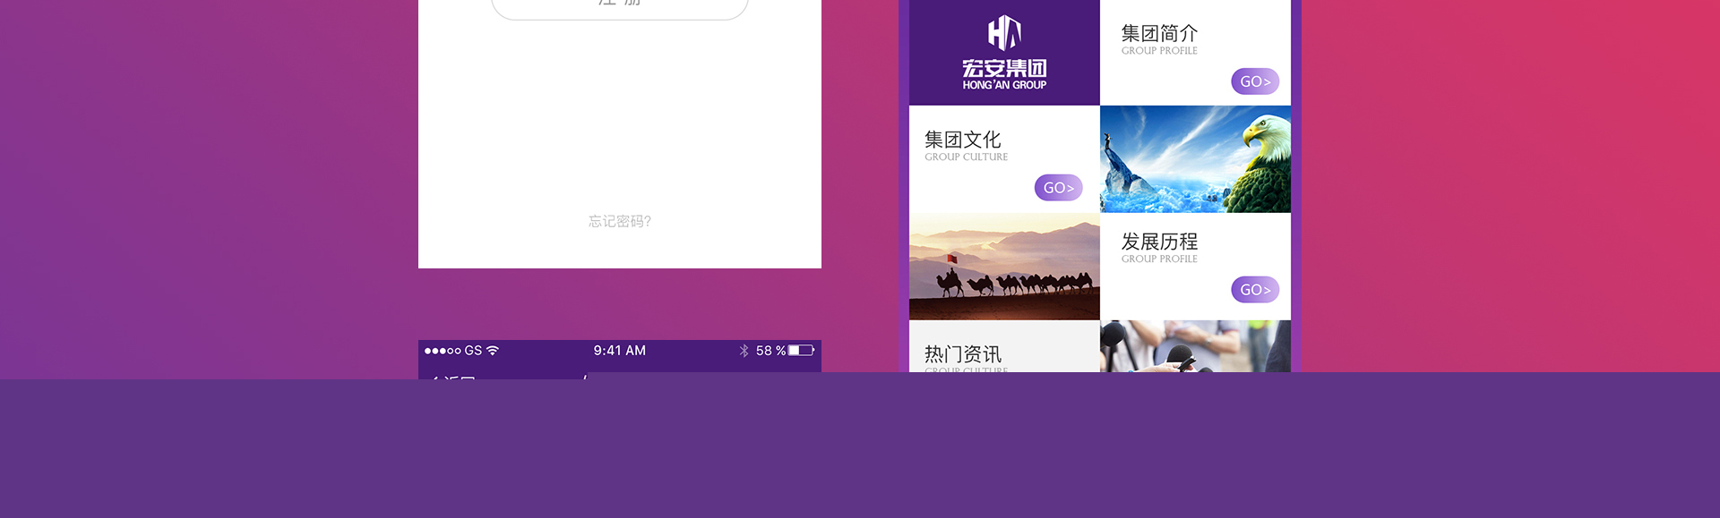Tap the Hong'an Group logo tile
The height and width of the screenshot is (518, 1720).
(x=1004, y=53)
